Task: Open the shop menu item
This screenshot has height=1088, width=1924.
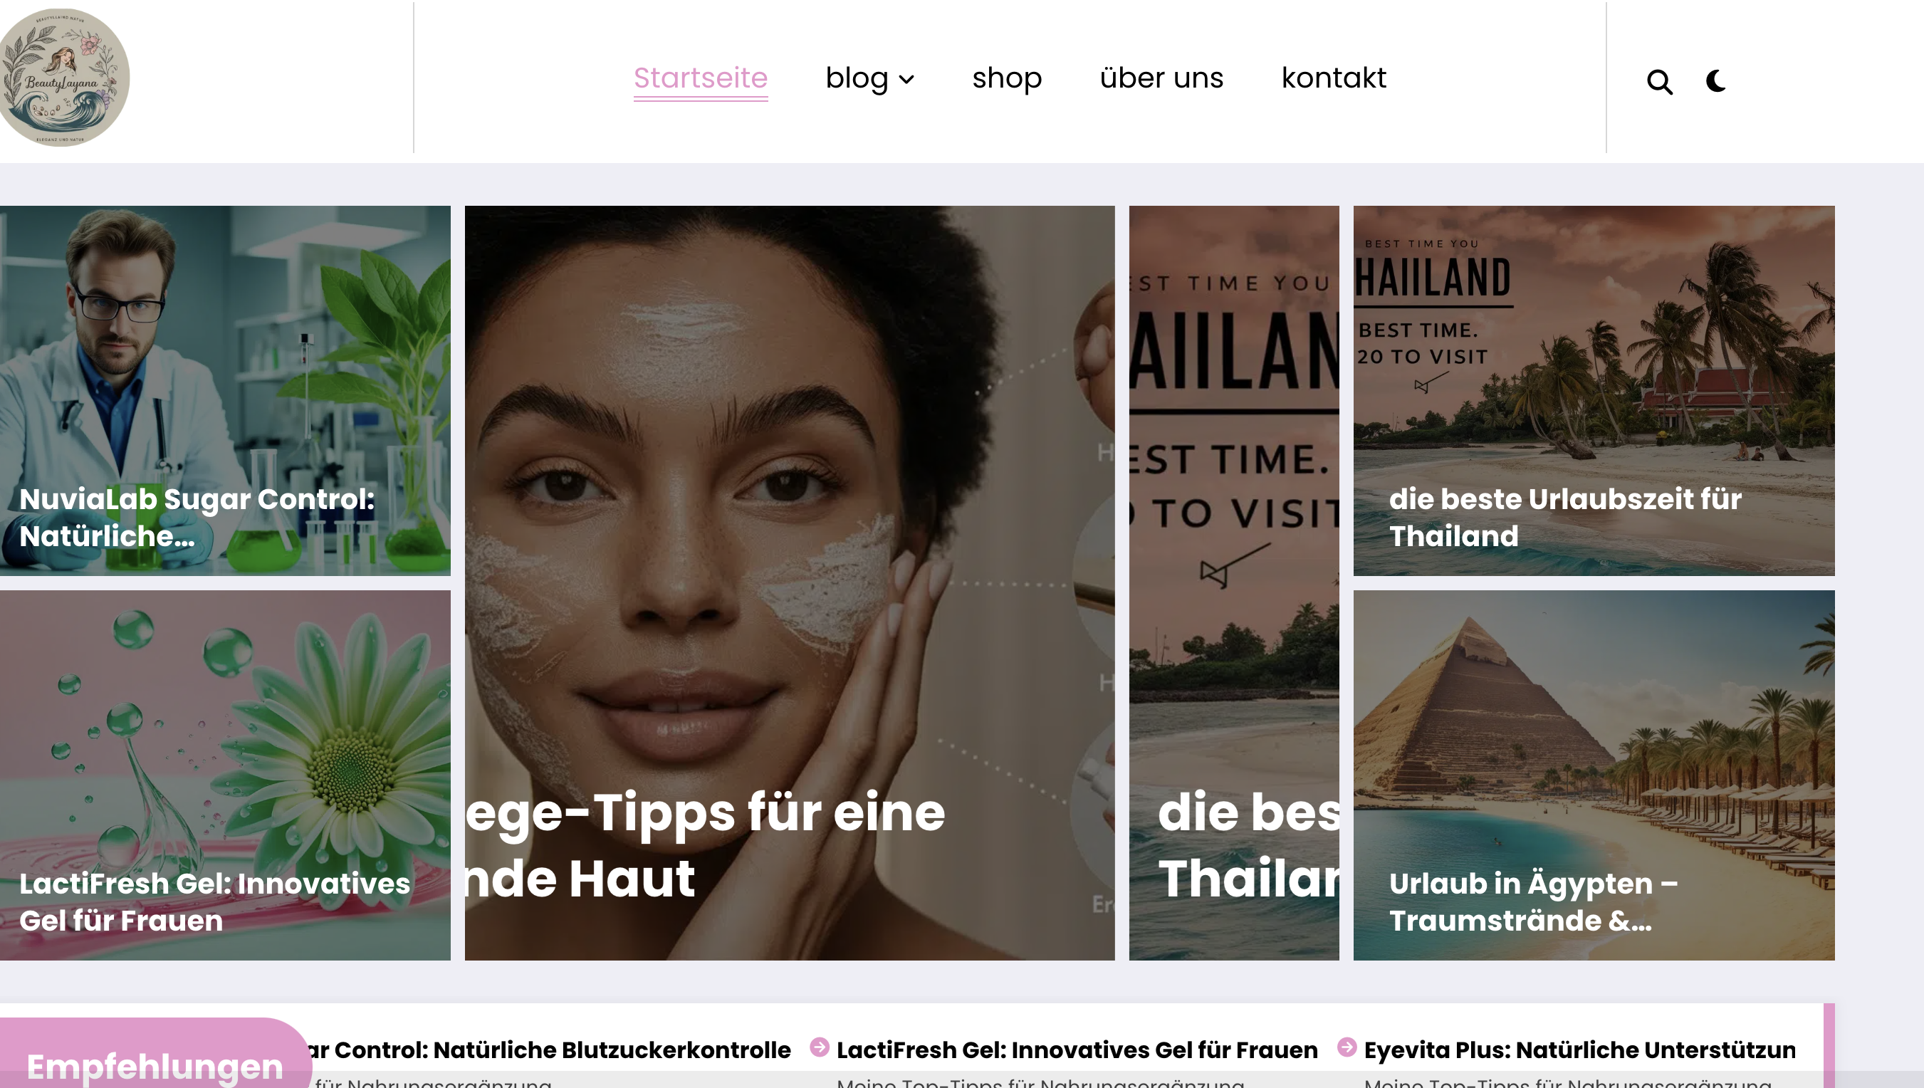Action: point(1006,78)
